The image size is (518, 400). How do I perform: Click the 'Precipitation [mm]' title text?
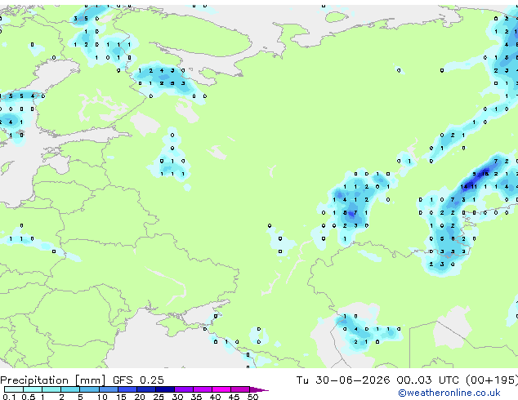tap(53, 380)
